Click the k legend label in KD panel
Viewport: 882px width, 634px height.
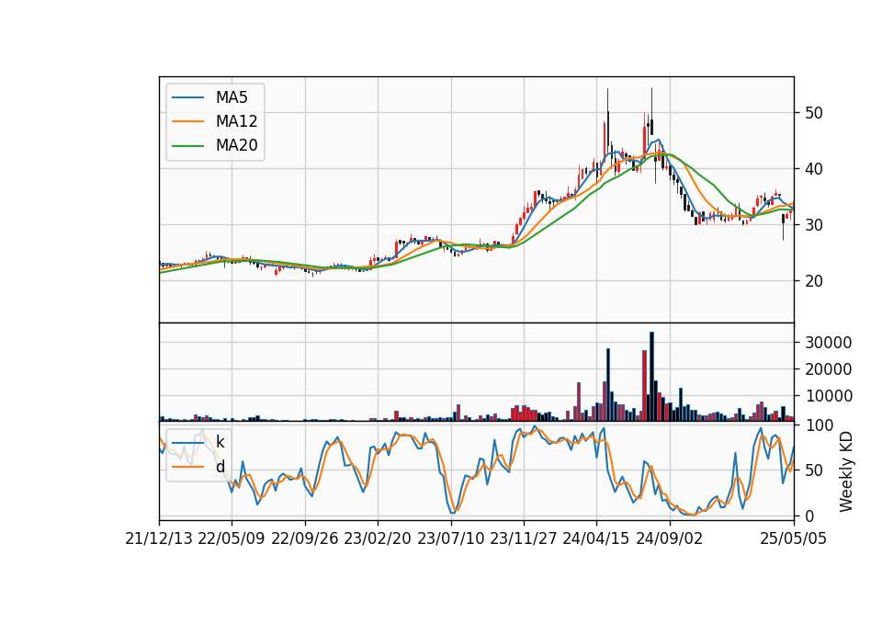coord(220,442)
